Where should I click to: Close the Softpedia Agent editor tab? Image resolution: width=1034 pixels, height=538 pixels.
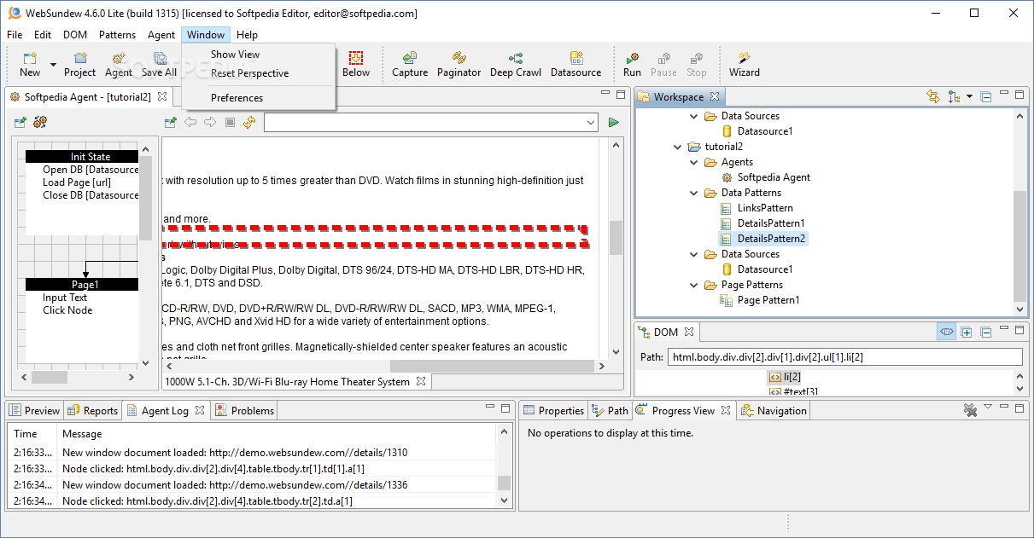point(162,97)
